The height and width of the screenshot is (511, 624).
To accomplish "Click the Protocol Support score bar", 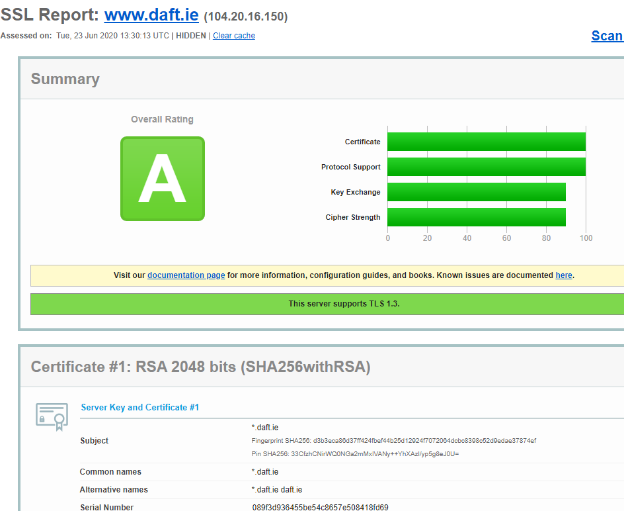I will click(x=487, y=167).
